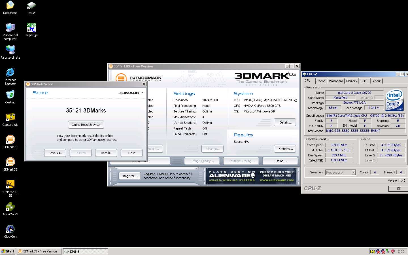Open the Start menu
The width and height of the screenshot is (408, 255).
coord(8,251)
